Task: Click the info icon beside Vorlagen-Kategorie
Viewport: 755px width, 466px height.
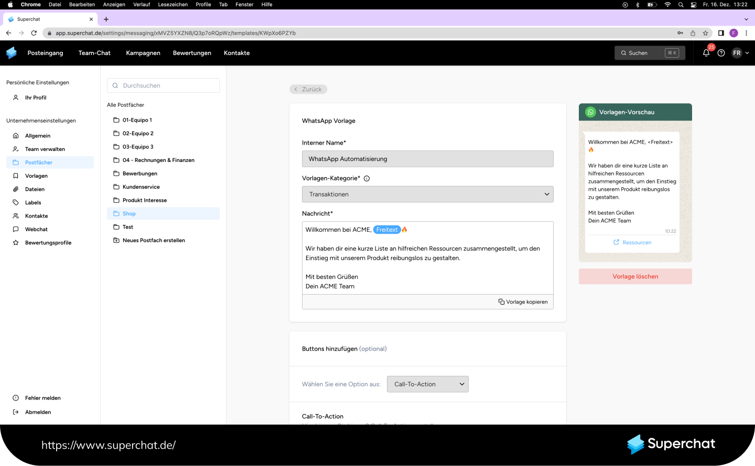Action: [366, 178]
